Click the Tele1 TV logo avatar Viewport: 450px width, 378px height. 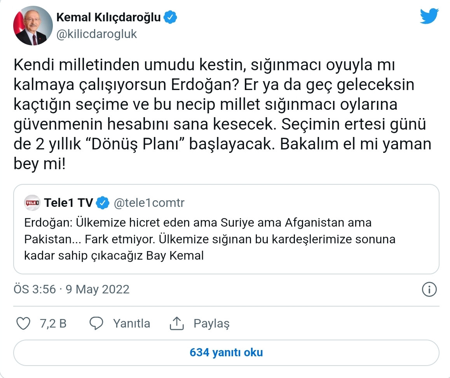[33, 202]
